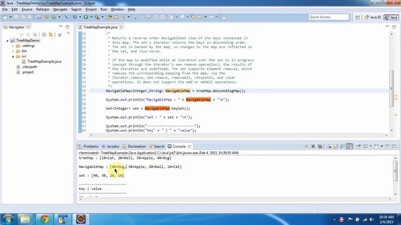Image resolution: width=401 pixels, height=225 pixels.
Task: Click the volume speaker tray icon
Action: [372, 219]
